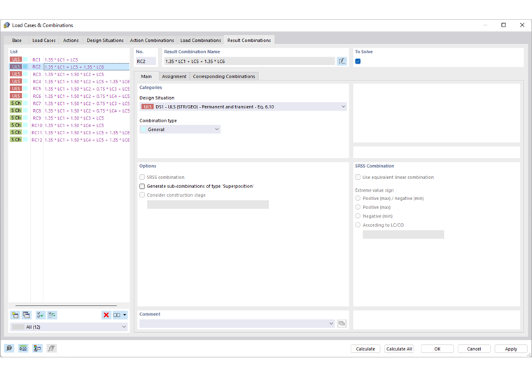Select row RC4 in the list
The width and height of the screenshot is (532, 377).
(x=69, y=81)
